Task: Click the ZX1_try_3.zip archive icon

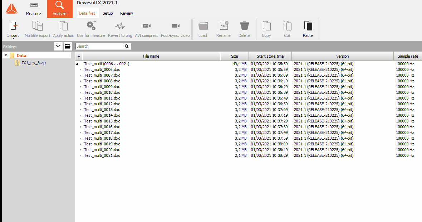Action: pyautogui.click(x=17, y=63)
